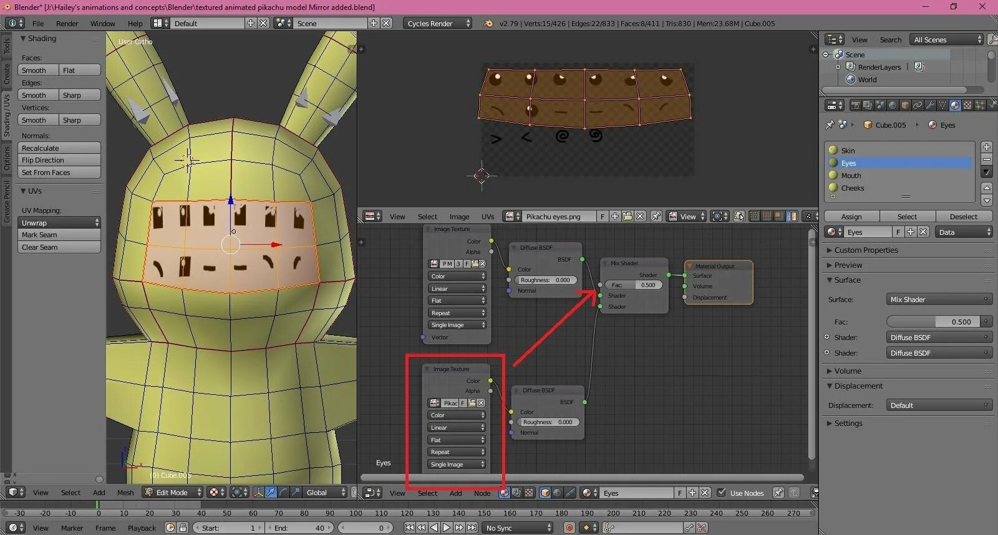Open the File menu

38,24
